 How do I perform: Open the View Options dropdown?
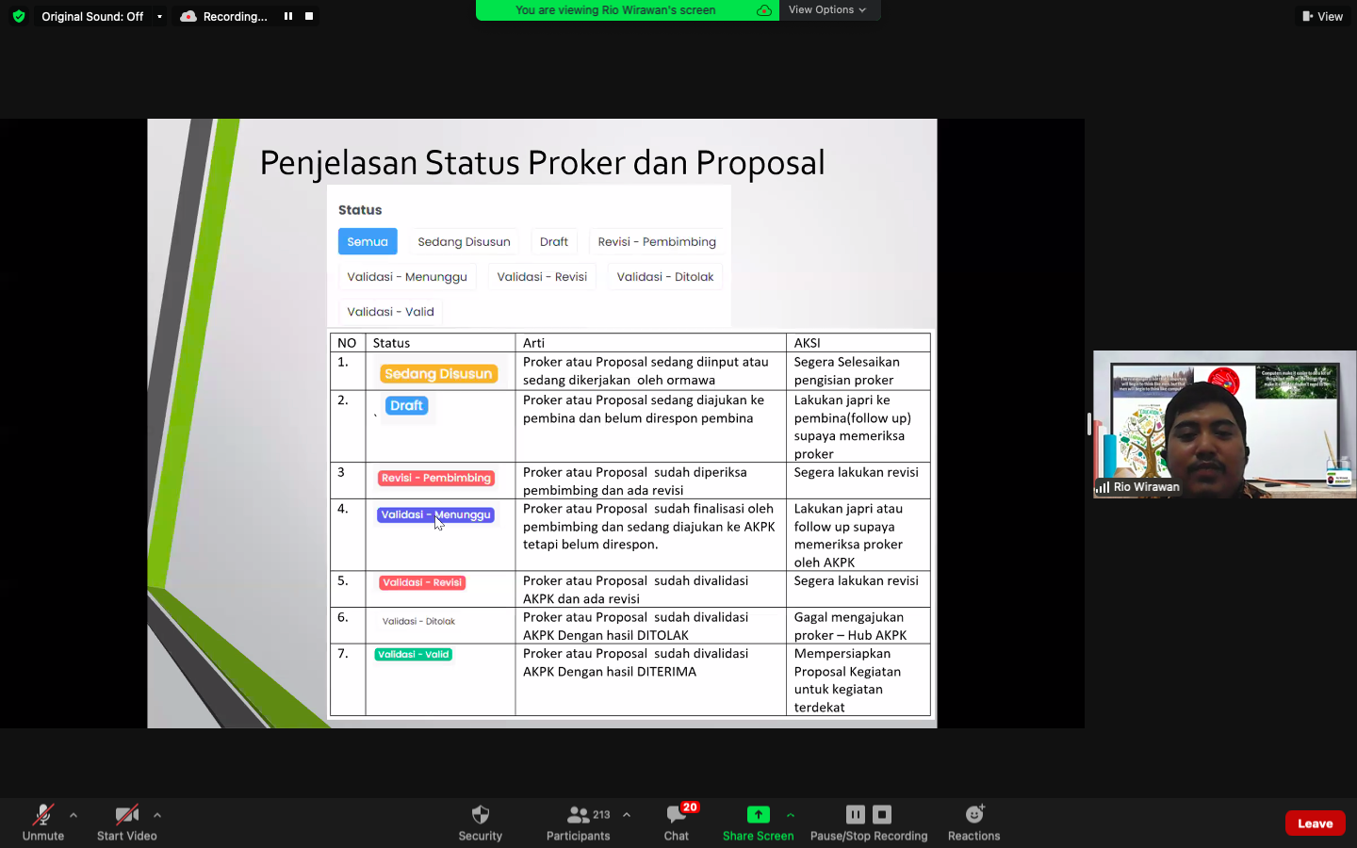[828, 9]
